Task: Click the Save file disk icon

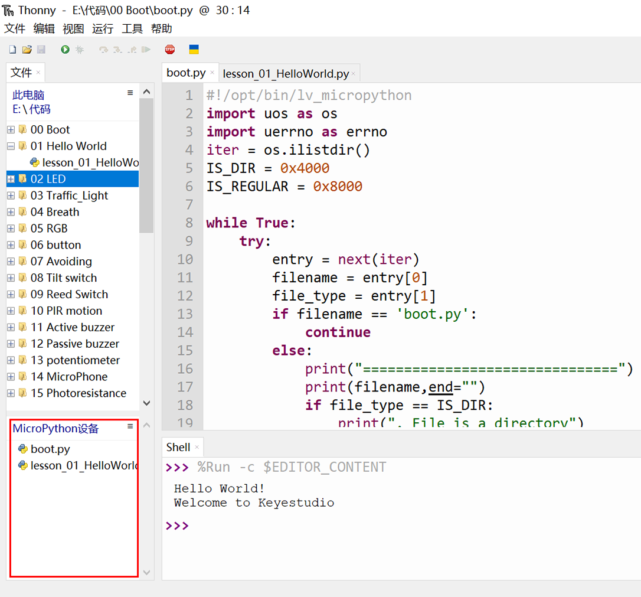Action: [41, 50]
